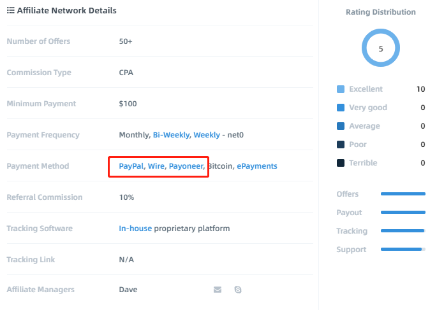Click the Bi-Weekly payment frequency link

pos(171,135)
